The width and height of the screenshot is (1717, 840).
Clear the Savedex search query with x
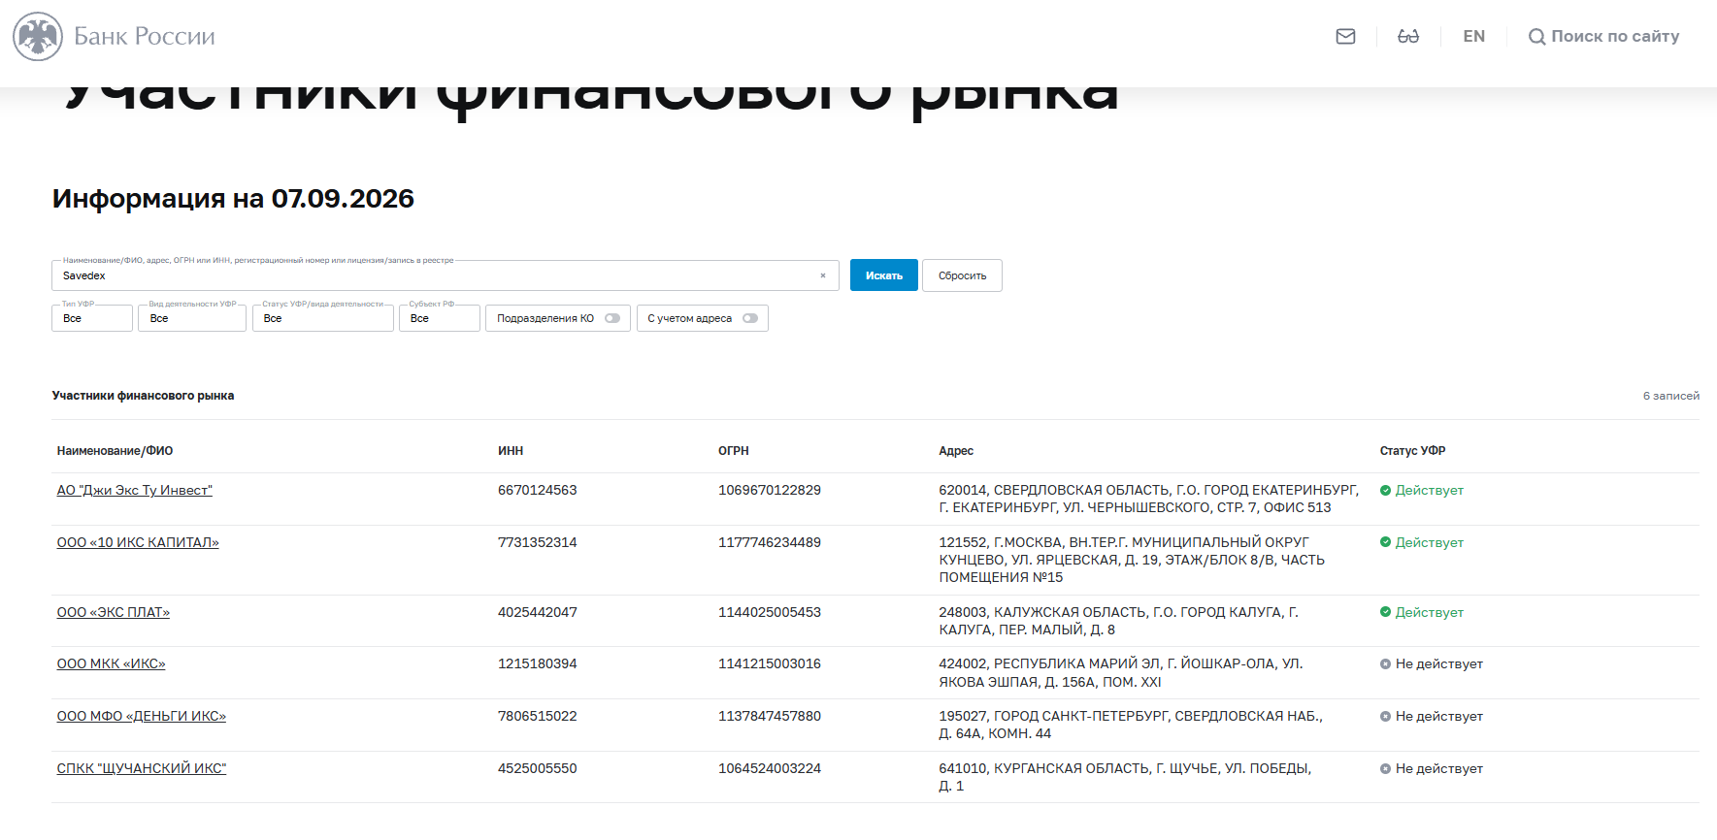pyautogui.click(x=823, y=275)
